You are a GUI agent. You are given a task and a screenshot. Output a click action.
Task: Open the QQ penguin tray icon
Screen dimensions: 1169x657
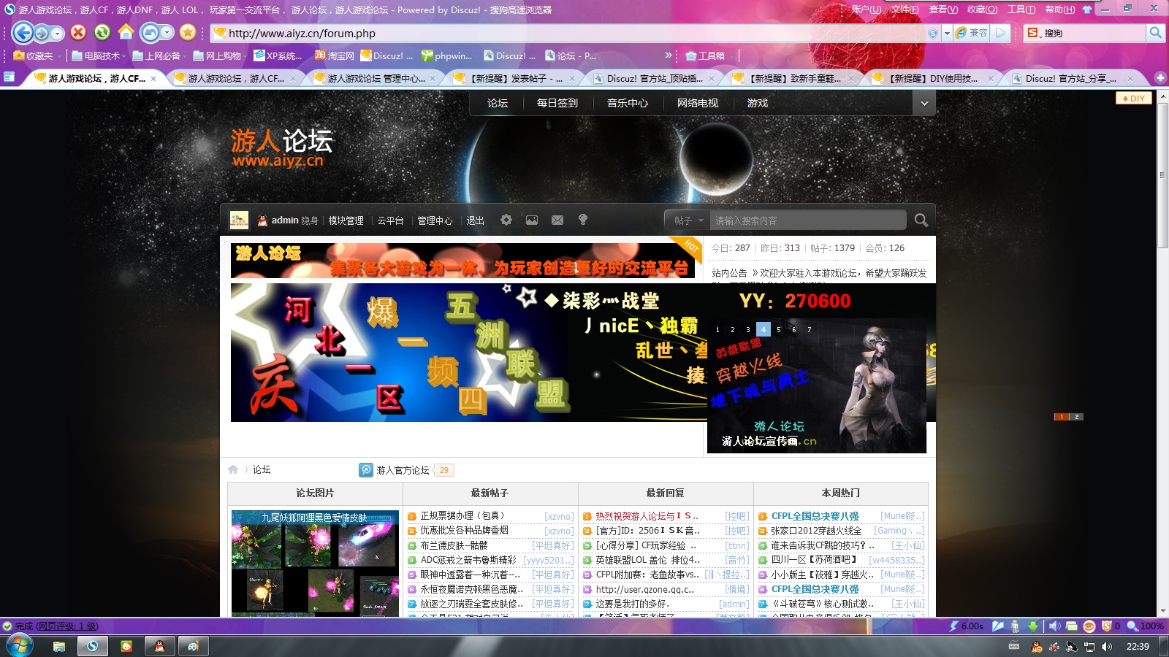tap(1036, 646)
